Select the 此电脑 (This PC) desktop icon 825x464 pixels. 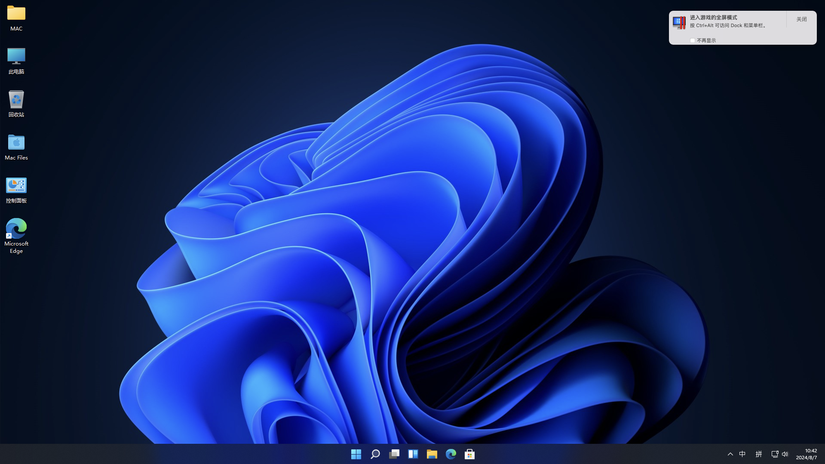click(16, 61)
